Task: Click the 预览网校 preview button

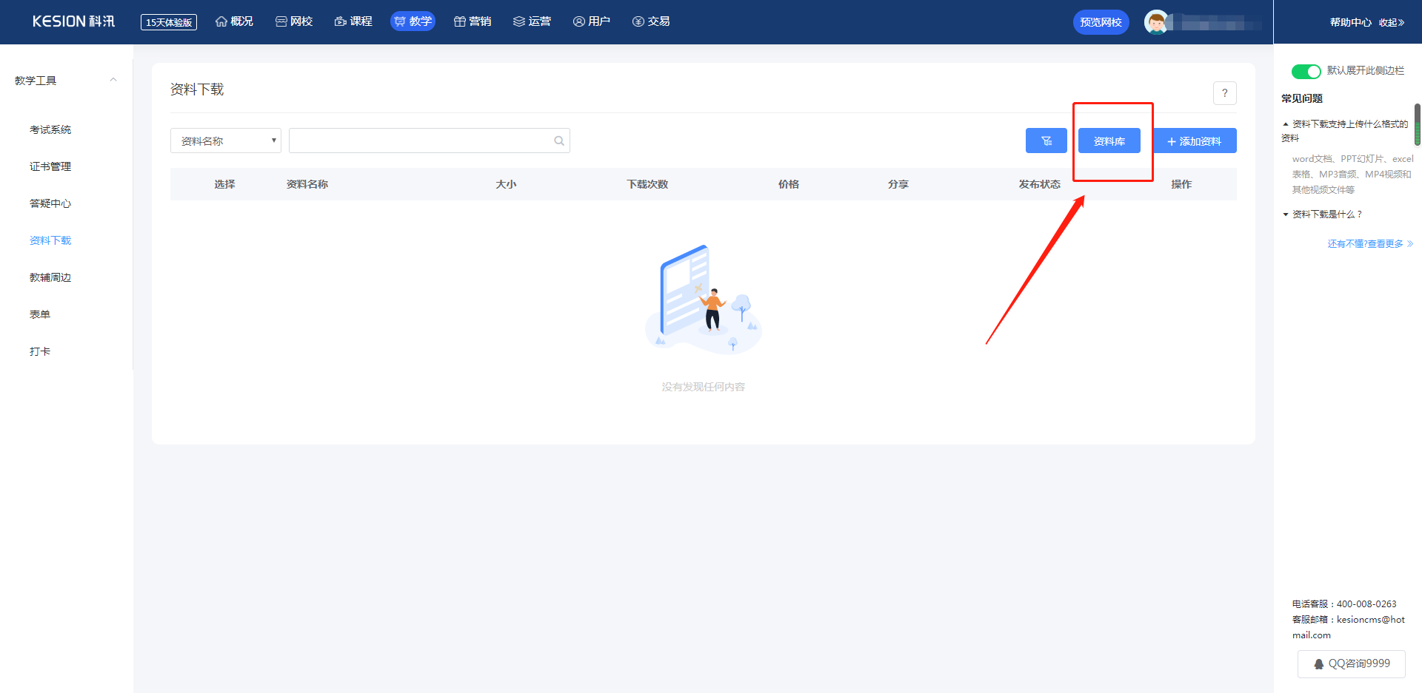Action: 1101,22
